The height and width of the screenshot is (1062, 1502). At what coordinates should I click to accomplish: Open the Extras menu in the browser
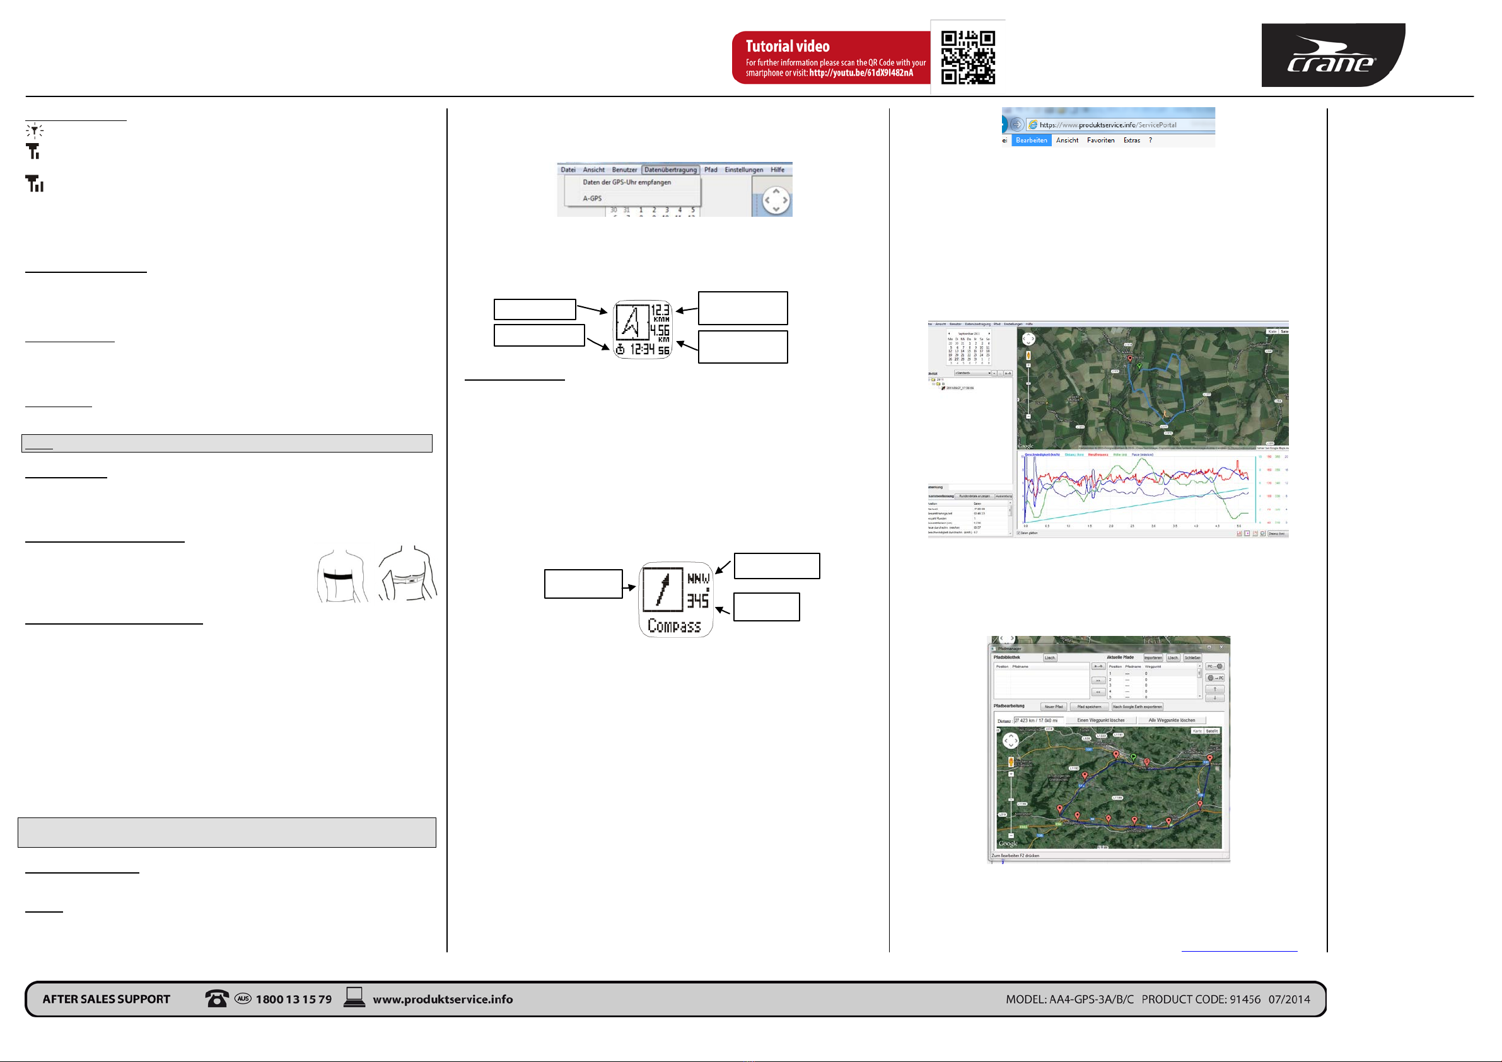pos(1132,140)
